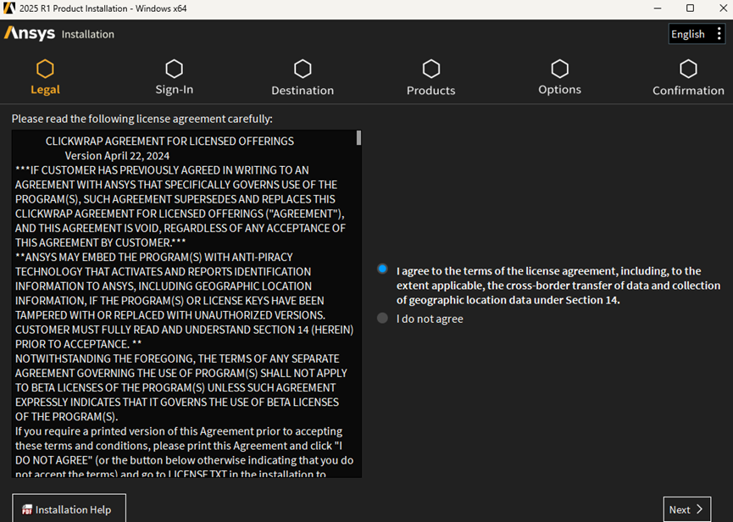Click the CLICKWRAP AGREEMENT heading text
This screenshot has height=522, width=733.
click(x=169, y=142)
